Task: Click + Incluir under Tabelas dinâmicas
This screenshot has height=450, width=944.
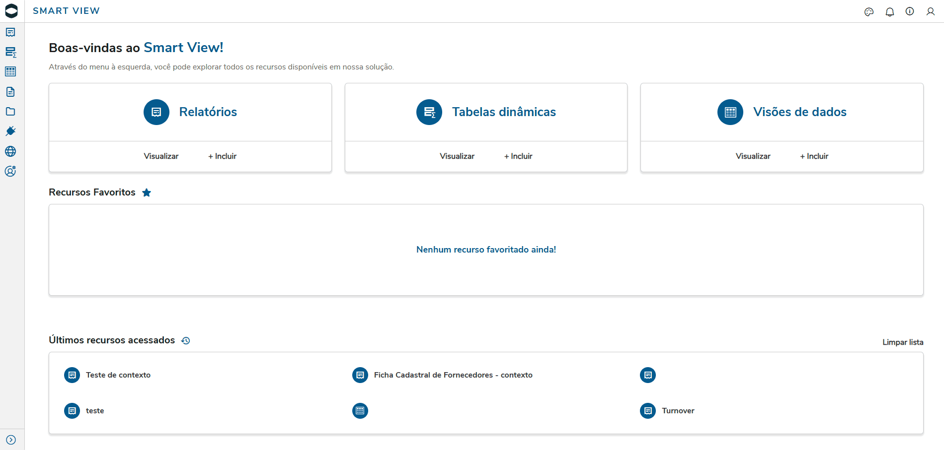Action: tap(518, 156)
